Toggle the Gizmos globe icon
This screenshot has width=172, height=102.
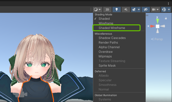click(x=164, y=9)
